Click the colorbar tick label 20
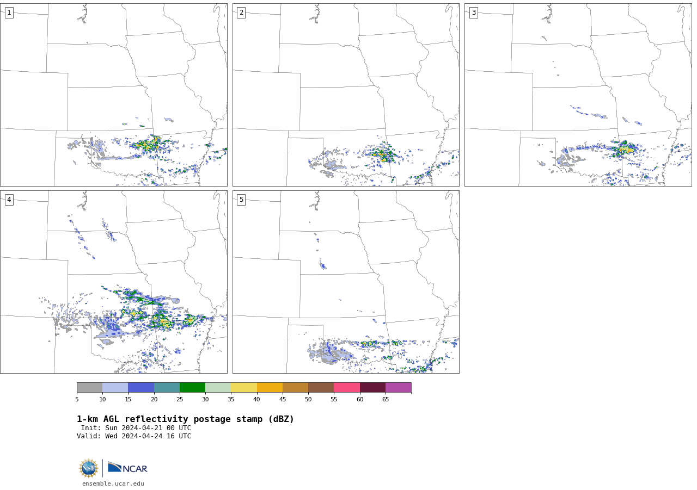 154,400
